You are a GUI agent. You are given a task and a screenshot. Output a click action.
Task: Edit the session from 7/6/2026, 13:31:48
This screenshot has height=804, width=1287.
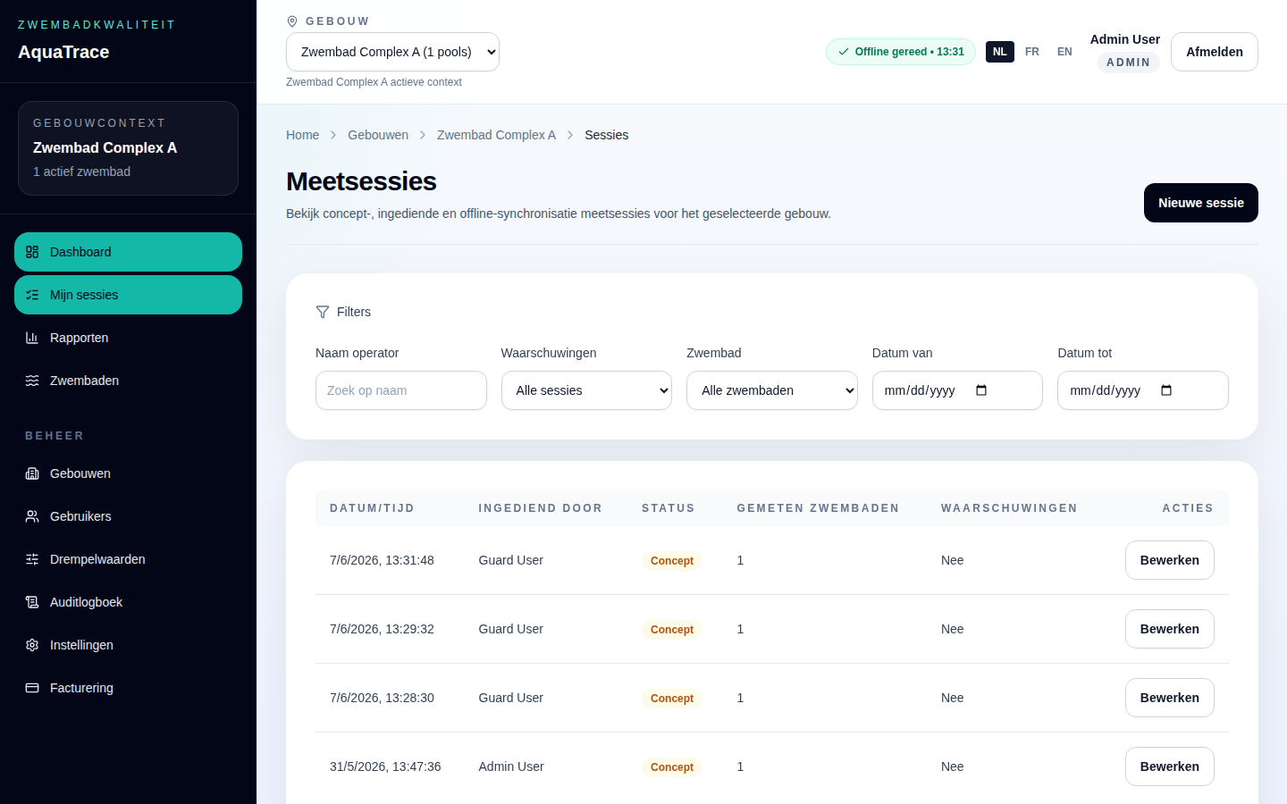coord(1169,560)
